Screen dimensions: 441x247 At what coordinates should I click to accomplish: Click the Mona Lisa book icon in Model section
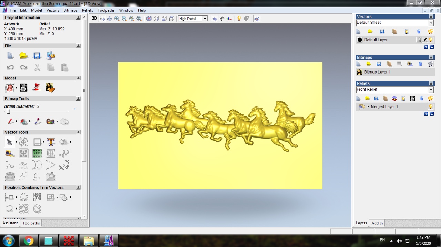coord(51,88)
